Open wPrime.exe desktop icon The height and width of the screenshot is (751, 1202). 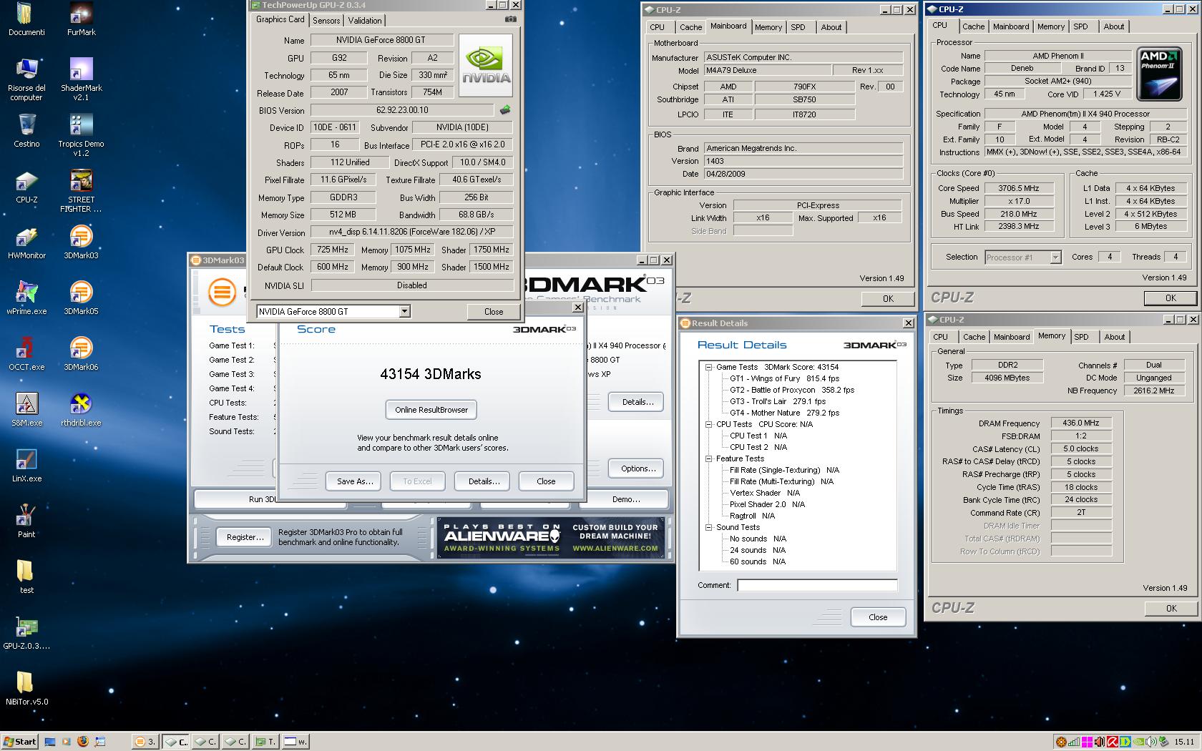pos(26,299)
